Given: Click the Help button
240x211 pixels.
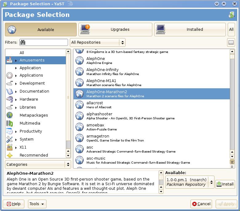Looking at the screenshot, I should point(14,204).
